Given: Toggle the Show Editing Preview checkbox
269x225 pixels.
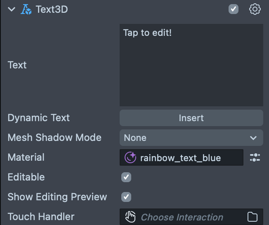Looking at the screenshot, I should tap(126, 197).
